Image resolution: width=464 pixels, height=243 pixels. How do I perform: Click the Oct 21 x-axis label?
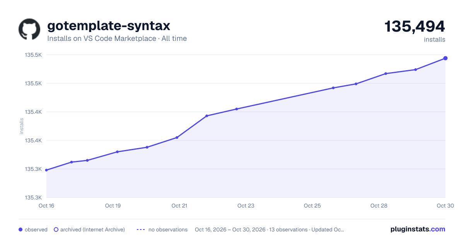[179, 206]
